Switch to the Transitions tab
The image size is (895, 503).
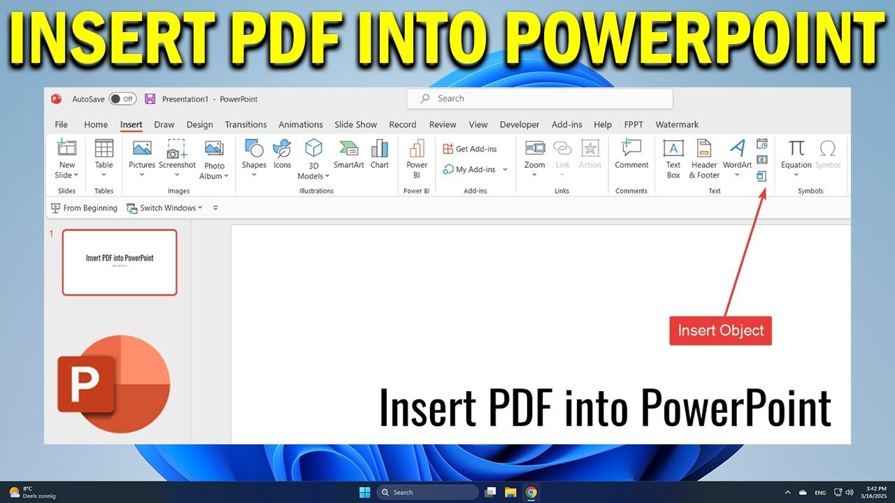[245, 124]
